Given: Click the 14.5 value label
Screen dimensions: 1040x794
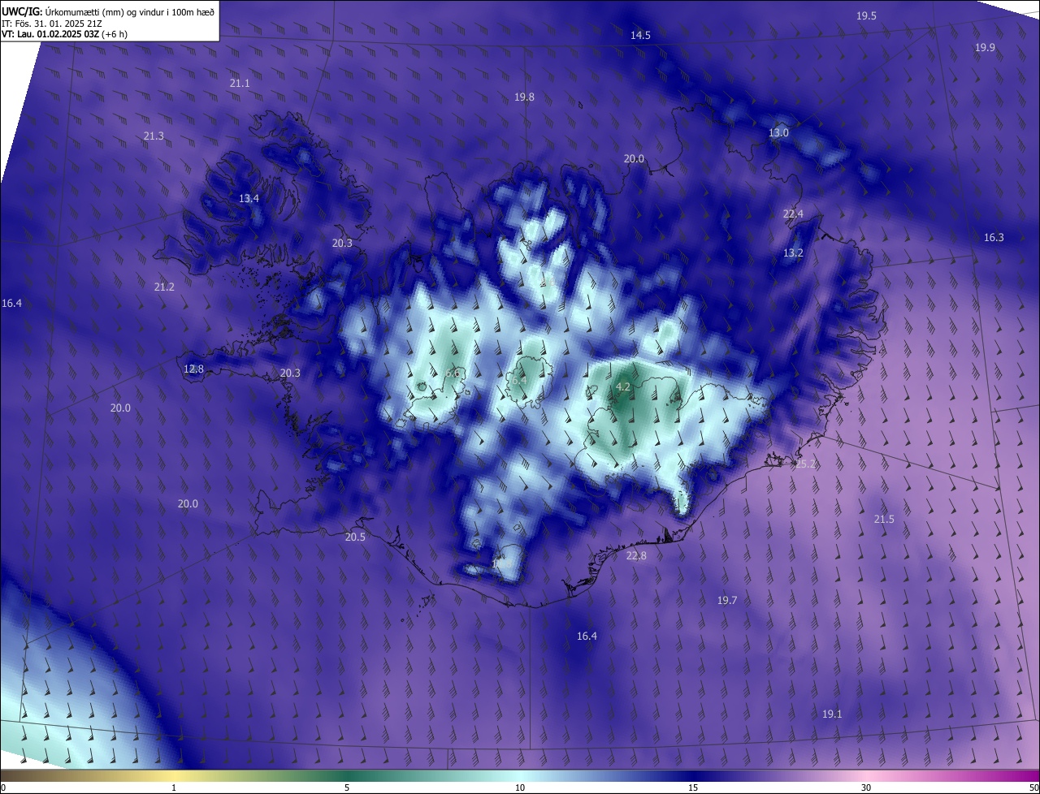Looking at the screenshot, I should tap(641, 35).
